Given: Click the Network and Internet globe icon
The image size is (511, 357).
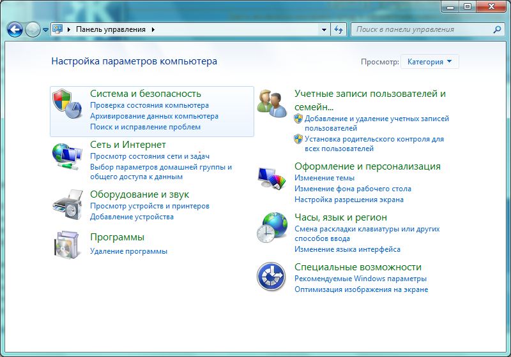Looking at the screenshot, I should pos(67,156).
